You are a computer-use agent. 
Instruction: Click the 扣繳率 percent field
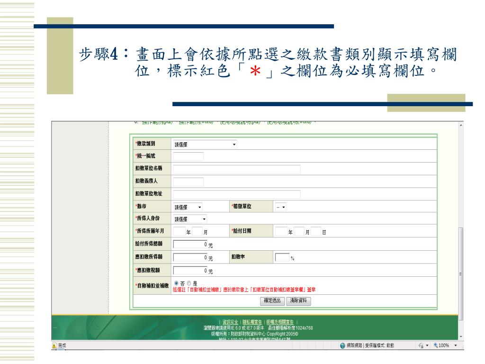[x=282, y=257]
